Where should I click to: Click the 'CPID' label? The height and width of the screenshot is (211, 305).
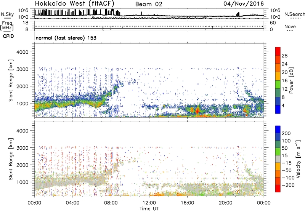[8, 36]
